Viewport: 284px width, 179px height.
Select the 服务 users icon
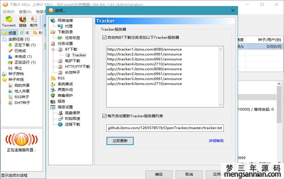click(x=53, y=101)
